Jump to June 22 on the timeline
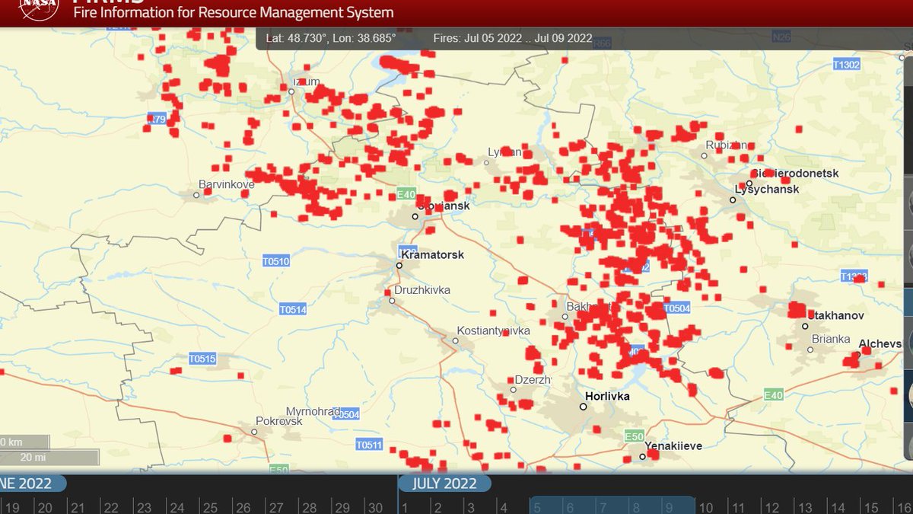Screen dimensions: 913x514 (110, 507)
